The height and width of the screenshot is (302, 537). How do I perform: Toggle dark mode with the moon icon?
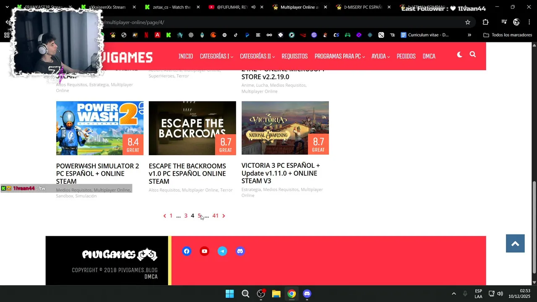[460, 55]
